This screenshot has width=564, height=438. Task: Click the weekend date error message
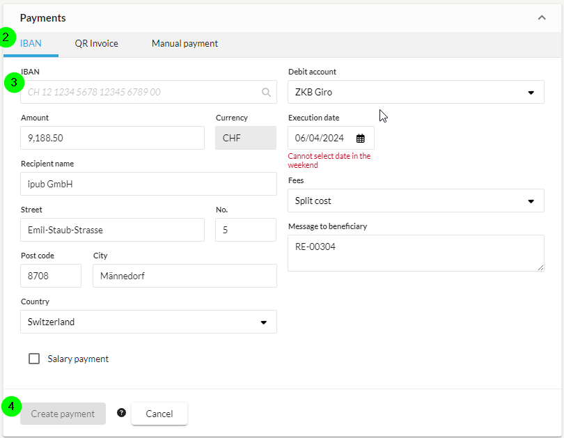[x=329, y=160]
